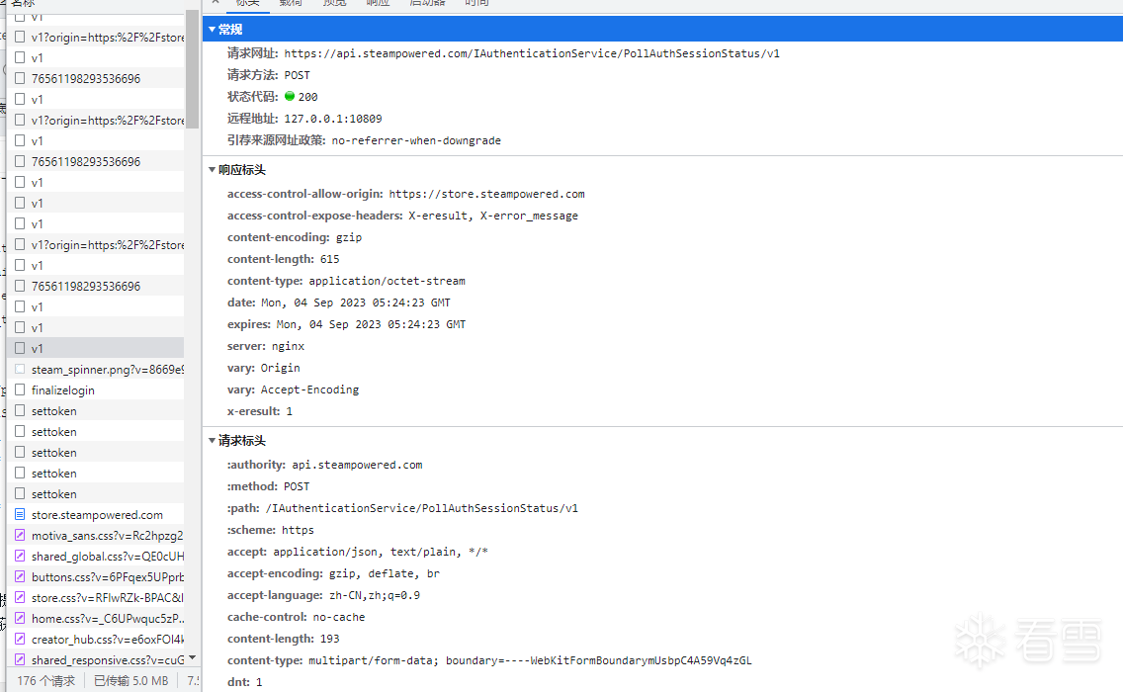Click the date header value 05:24:23 GMT
The width and height of the screenshot is (1123, 692).
356,303
